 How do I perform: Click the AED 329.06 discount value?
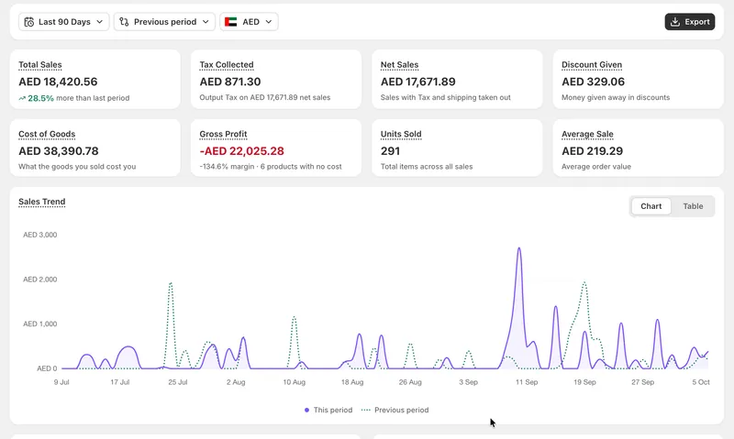click(x=593, y=82)
